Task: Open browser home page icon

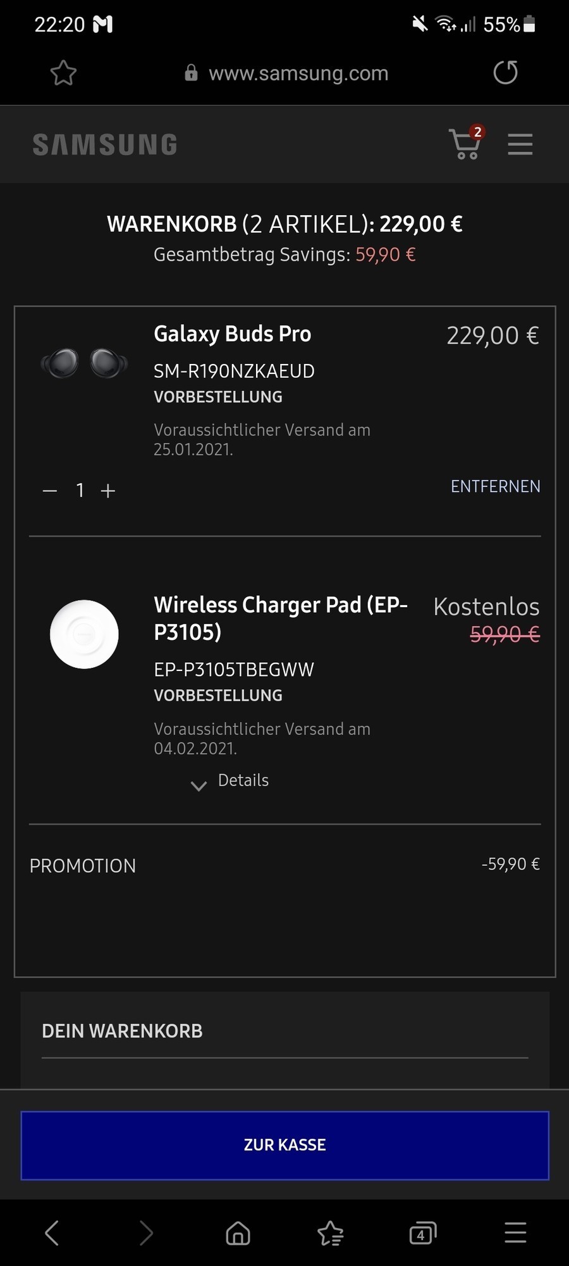Action: click(x=238, y=1233)
